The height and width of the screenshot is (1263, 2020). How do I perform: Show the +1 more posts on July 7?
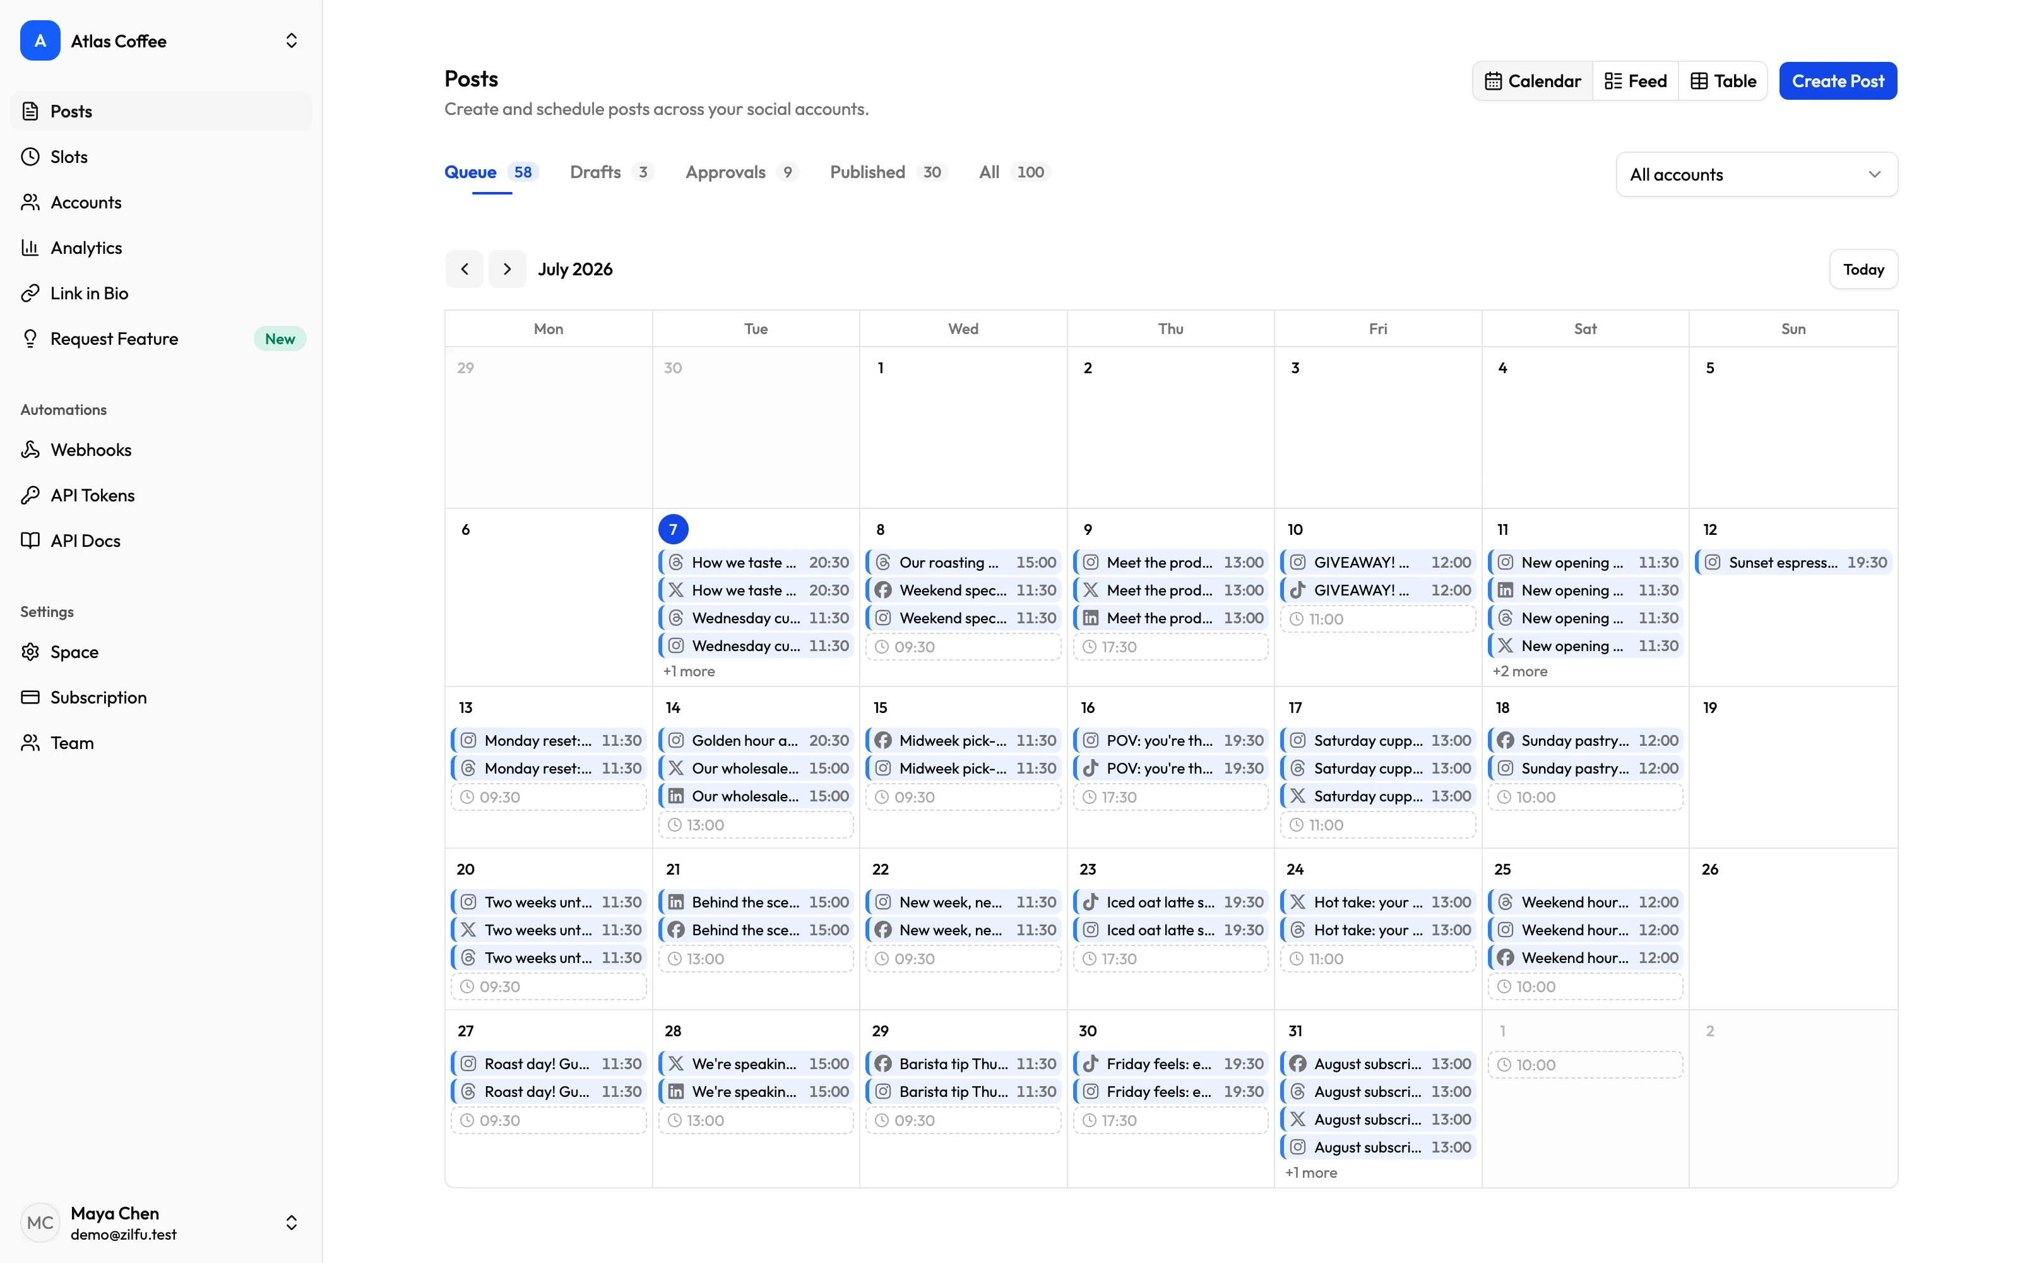point(689,671)
